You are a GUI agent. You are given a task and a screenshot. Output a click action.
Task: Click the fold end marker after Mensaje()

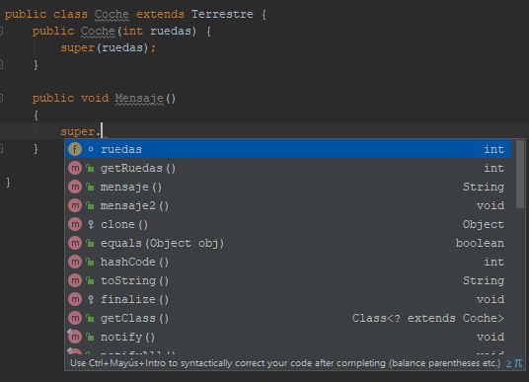click(1, 148)
